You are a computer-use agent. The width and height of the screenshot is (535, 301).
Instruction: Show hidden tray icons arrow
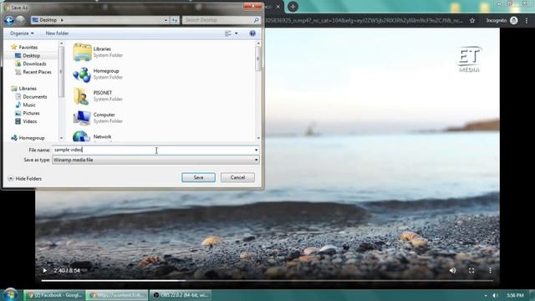[x=486, y=295]
